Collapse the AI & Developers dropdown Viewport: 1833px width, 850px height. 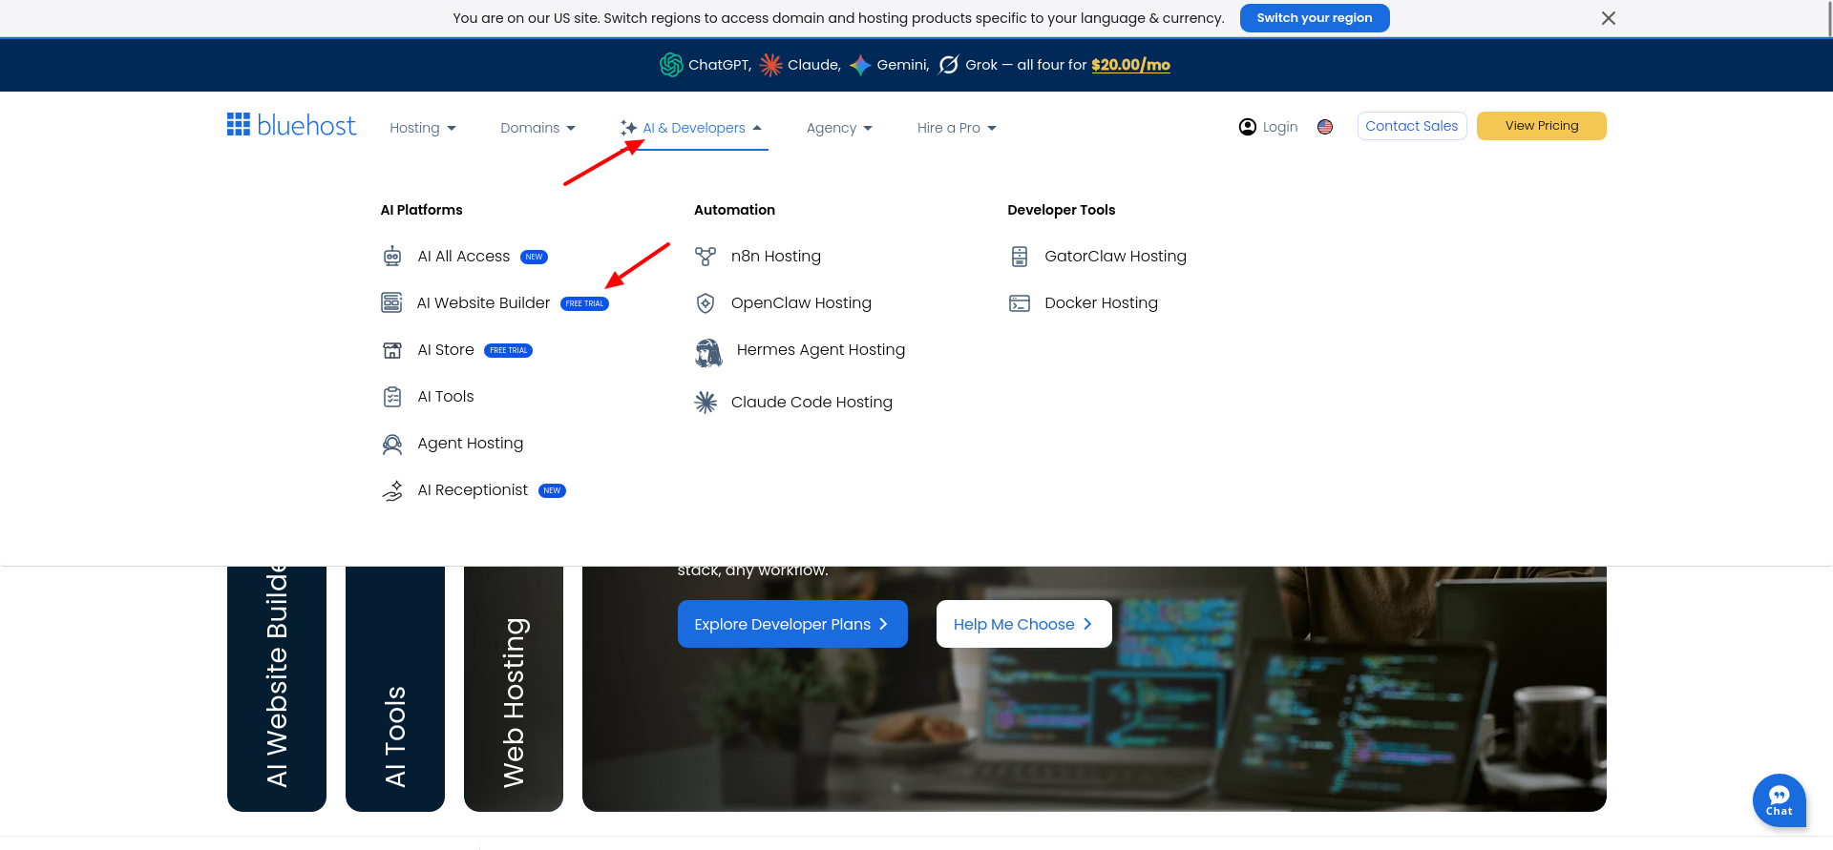click(x=692, y=128)
